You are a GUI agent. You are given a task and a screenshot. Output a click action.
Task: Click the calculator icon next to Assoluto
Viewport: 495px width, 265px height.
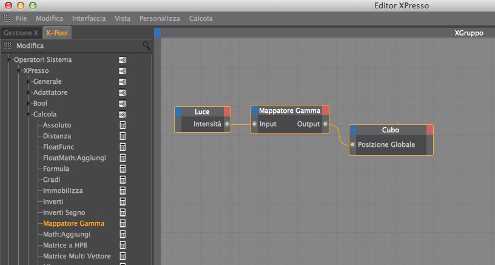coord(123,126)
